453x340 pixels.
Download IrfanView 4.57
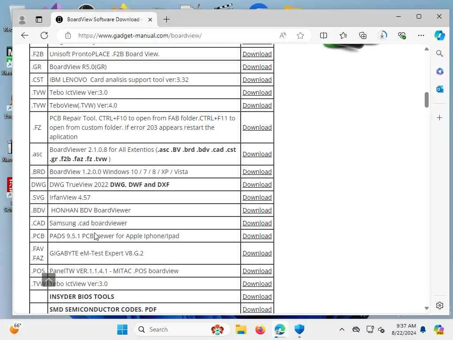(257, 197)
